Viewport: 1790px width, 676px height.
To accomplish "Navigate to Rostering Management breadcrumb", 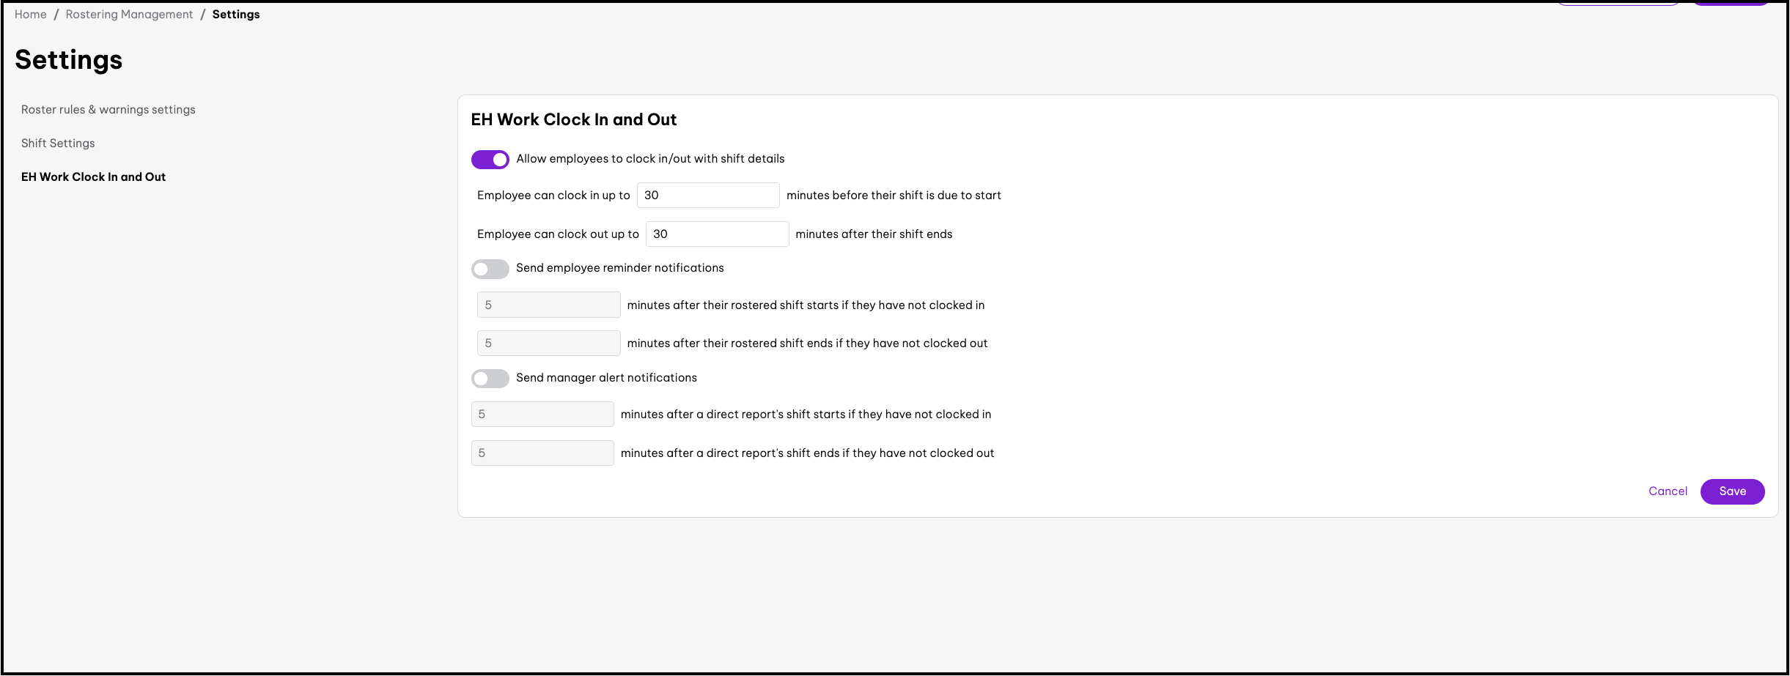I will click(x=129, y=15).
